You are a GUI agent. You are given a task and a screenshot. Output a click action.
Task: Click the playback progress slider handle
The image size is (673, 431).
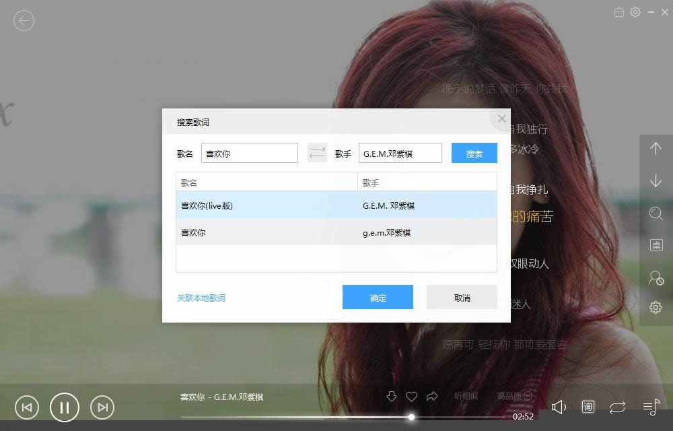411,417
